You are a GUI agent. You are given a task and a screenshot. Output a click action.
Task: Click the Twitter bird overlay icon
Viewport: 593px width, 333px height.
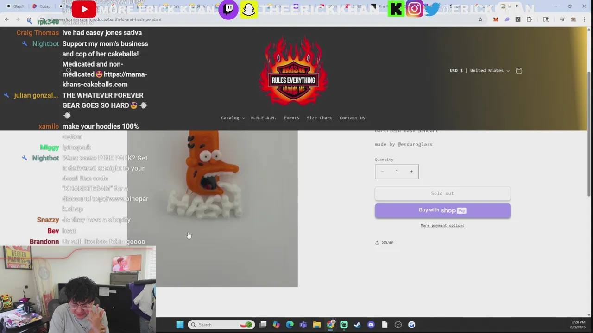point(431,9)
